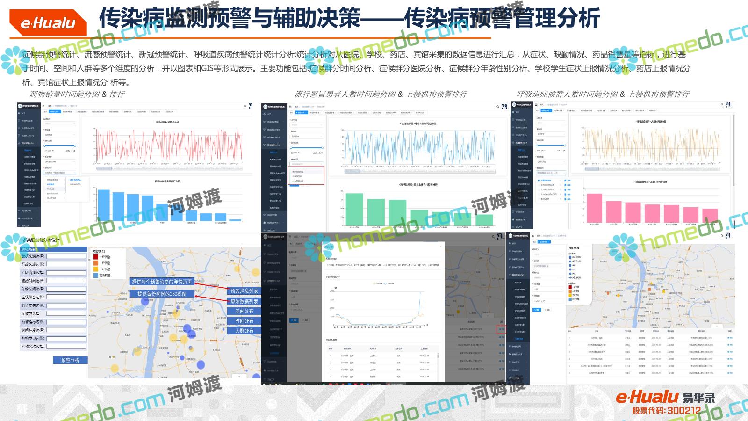Open the 空间分布 view
This screenshot has height=421, width=748.
(244, 311)
